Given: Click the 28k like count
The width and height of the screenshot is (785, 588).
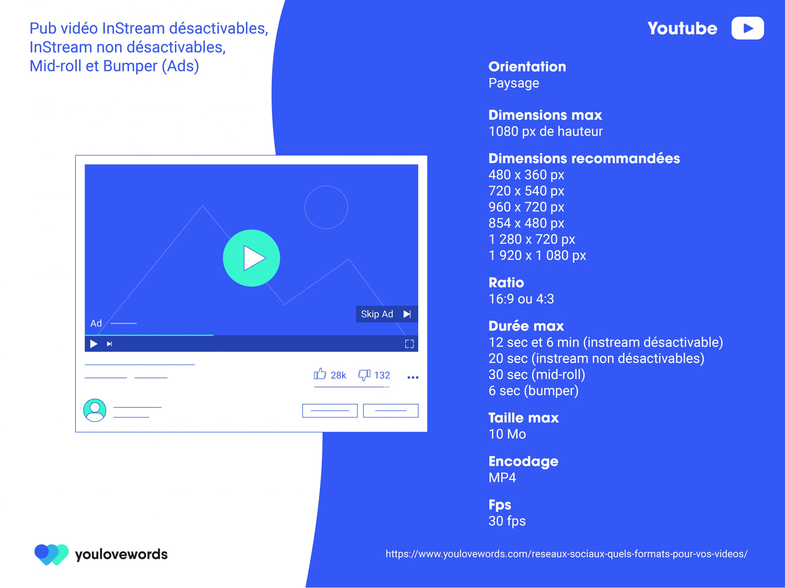Looking at the screenshot, I should [338, 375].
